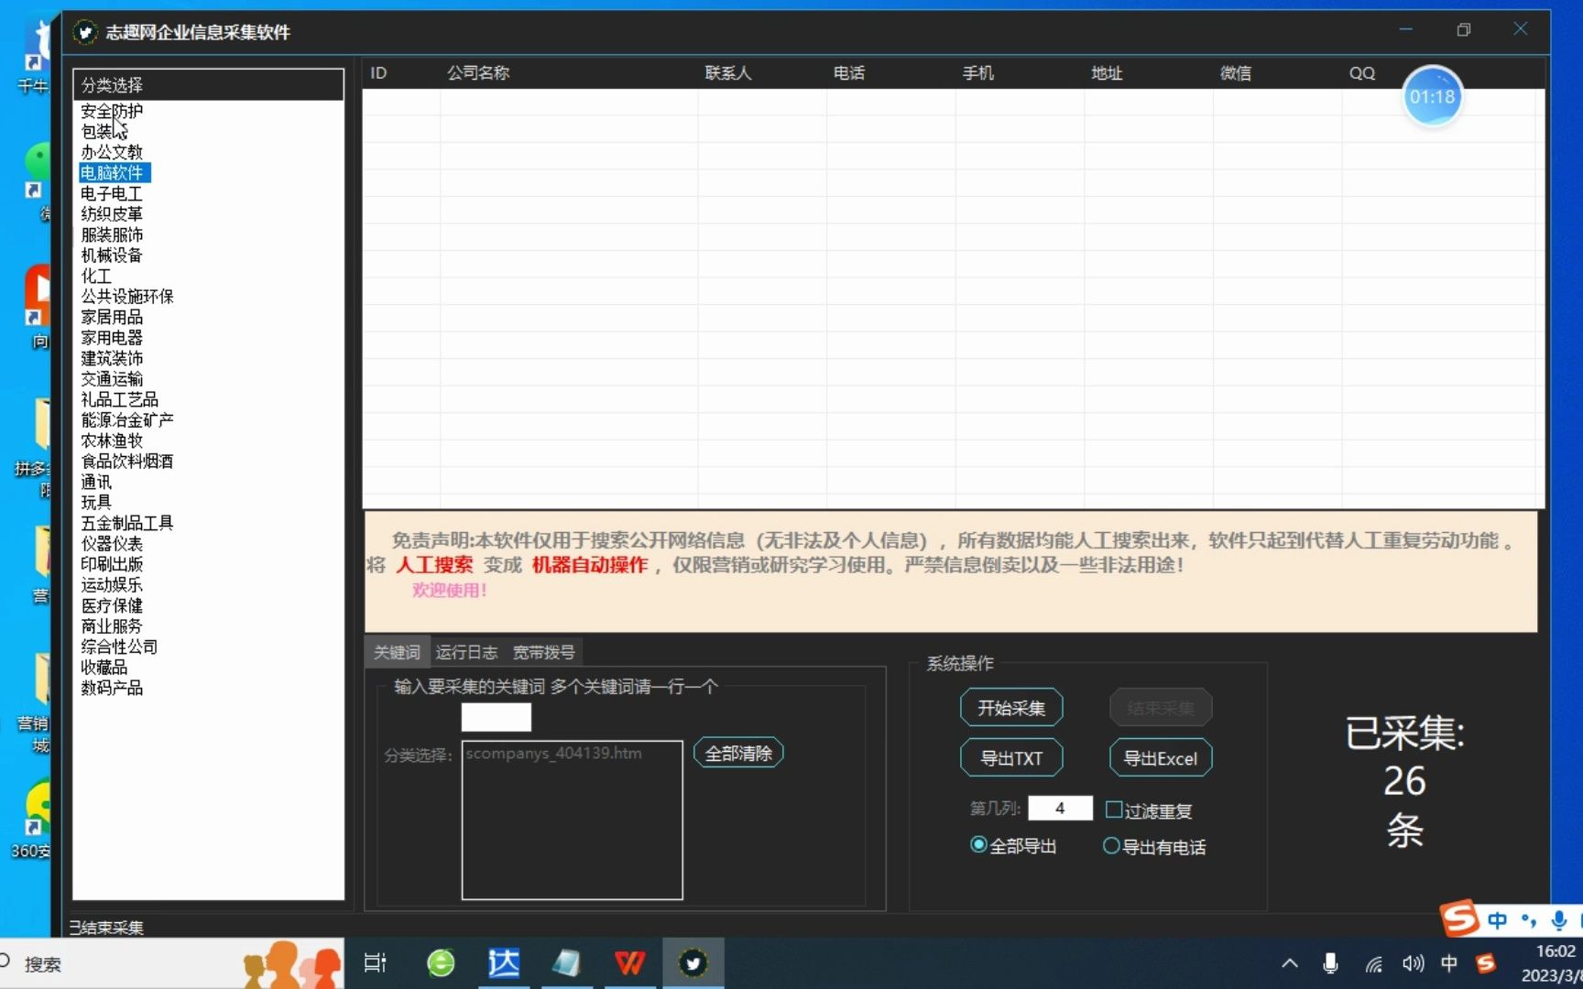
Task: Select the 全部导出 radio option
Action: pos(978,845)
